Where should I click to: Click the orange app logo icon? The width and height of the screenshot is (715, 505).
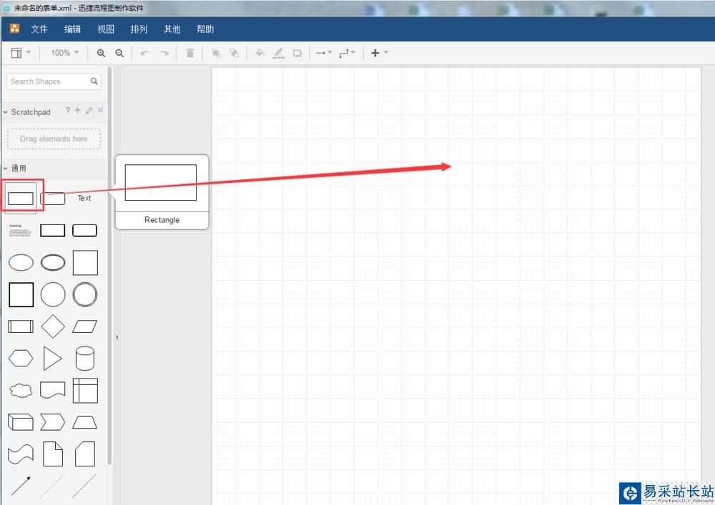tap(14, 29)
